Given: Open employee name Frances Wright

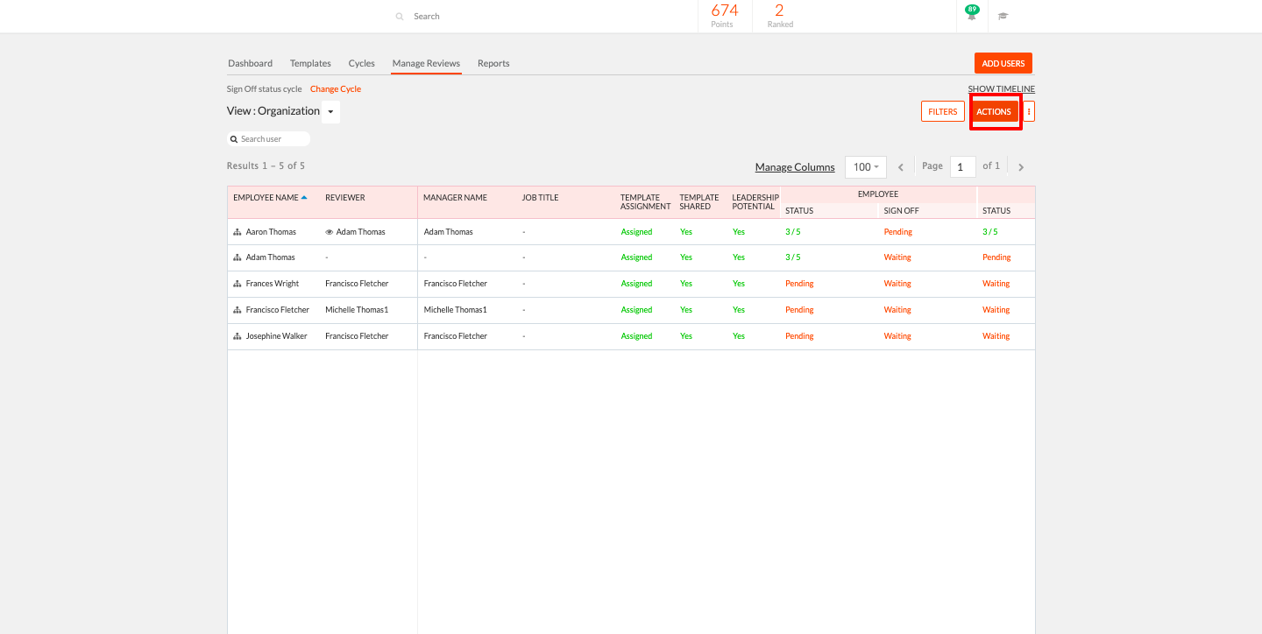Looking at the screenshot, I should 273,284.
